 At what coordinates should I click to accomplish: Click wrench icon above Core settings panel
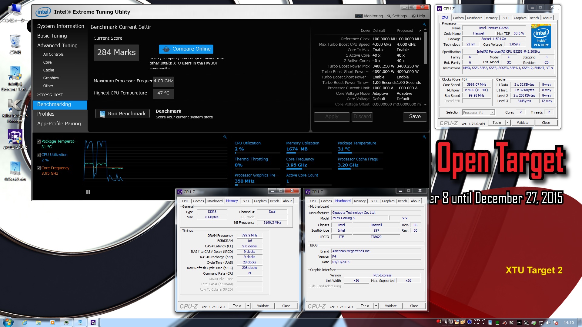coord(424,24)
